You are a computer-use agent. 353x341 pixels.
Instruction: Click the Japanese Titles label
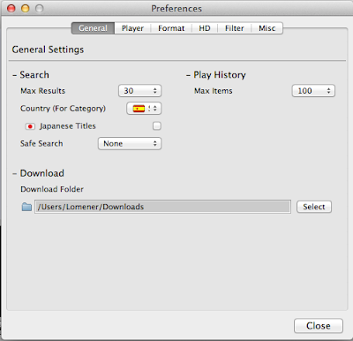point(68,126)
